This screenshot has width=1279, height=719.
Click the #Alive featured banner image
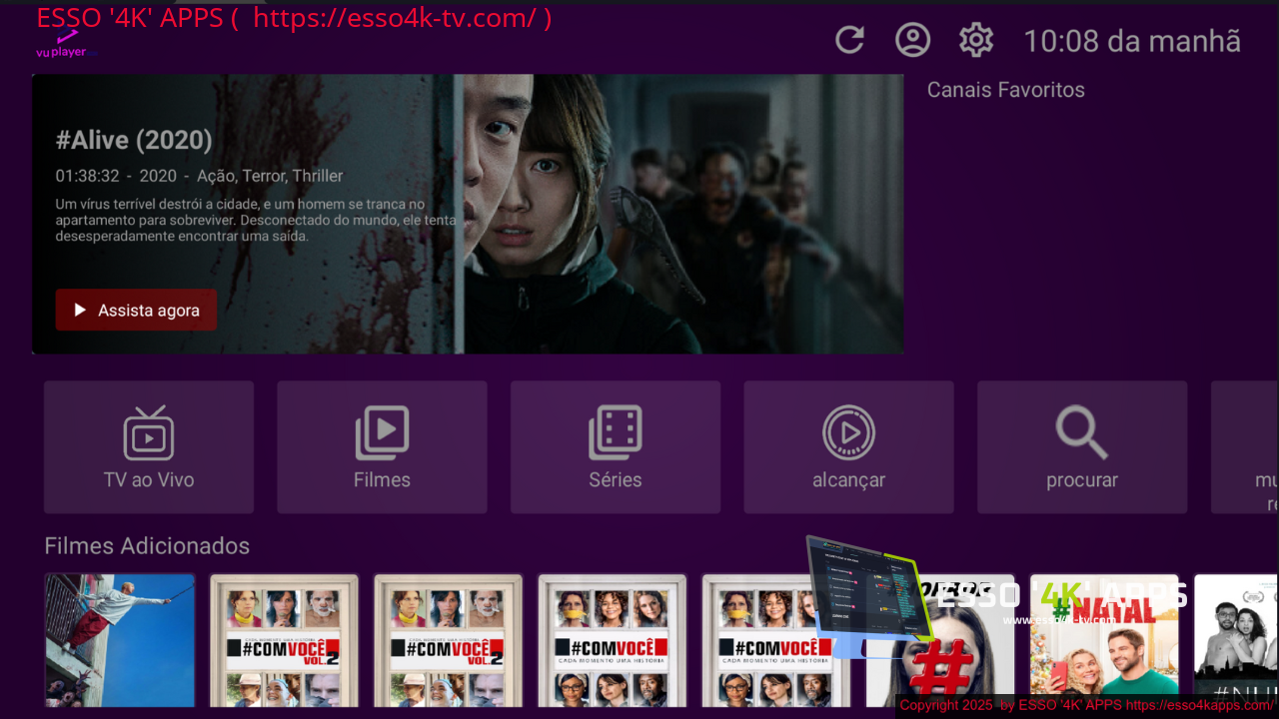(x=468, y=214)
